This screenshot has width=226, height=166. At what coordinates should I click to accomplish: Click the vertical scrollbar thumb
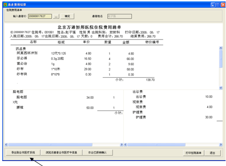click(x=221, y=59)
